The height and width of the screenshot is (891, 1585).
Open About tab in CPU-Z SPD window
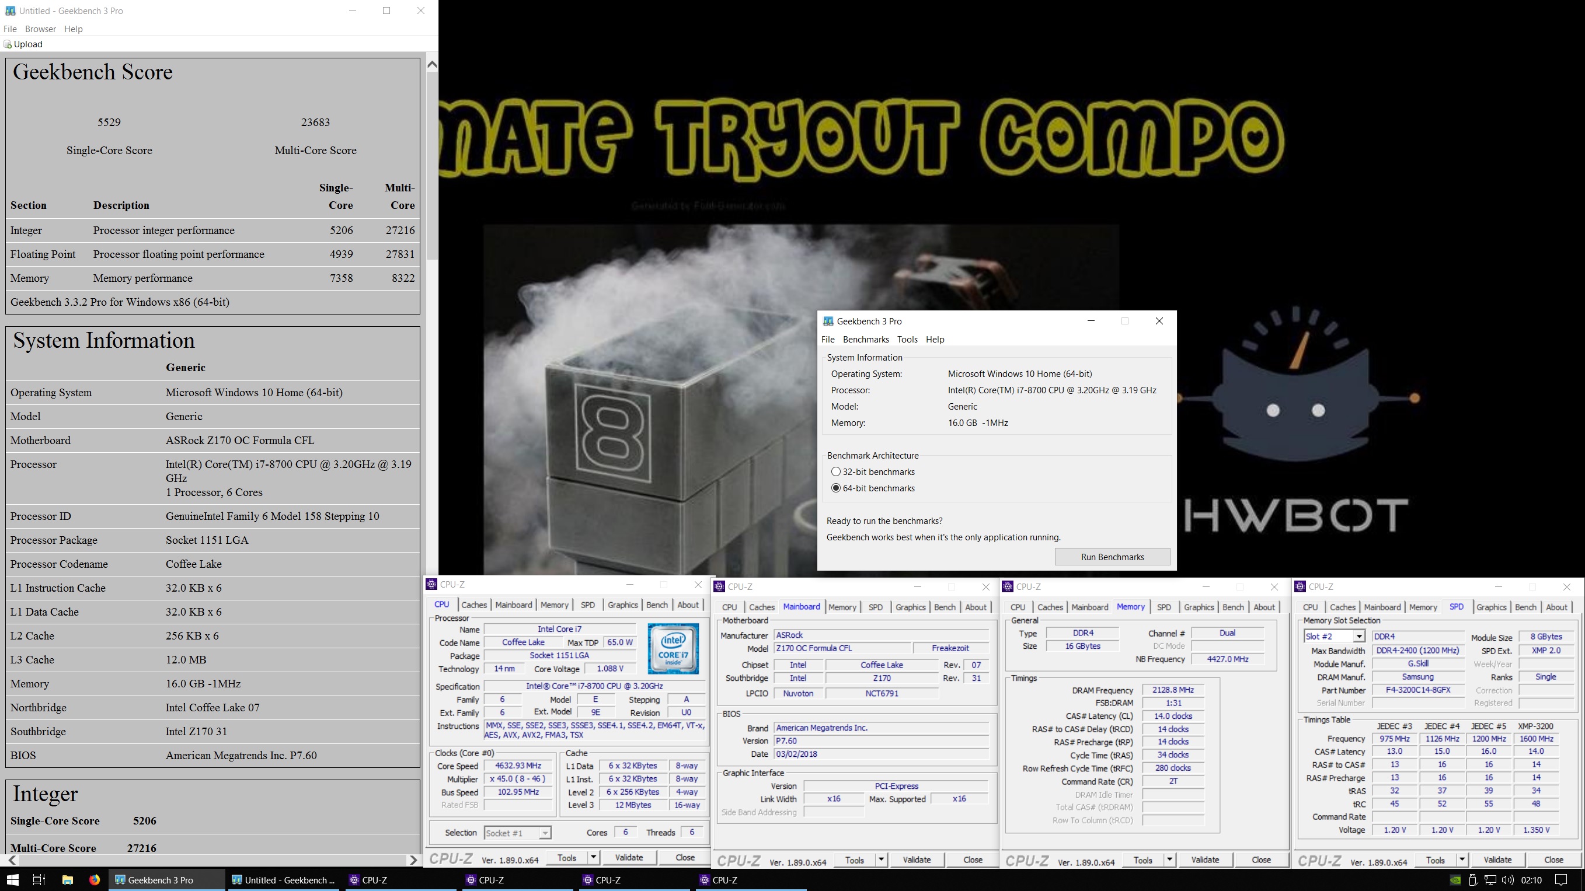click(x=1557, y=607)
